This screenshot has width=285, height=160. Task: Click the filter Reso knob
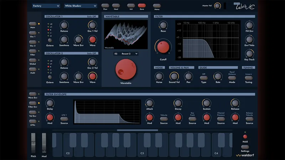(x=163, y=25)
